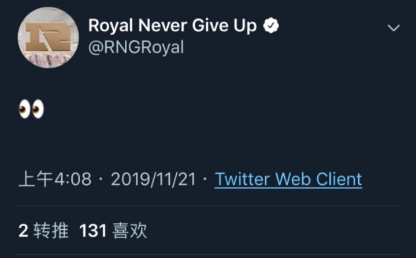
Task: Click the RNG profile avatar
Action: tap(49, 37)
